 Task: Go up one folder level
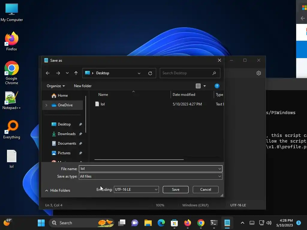(x=76, y=73)
